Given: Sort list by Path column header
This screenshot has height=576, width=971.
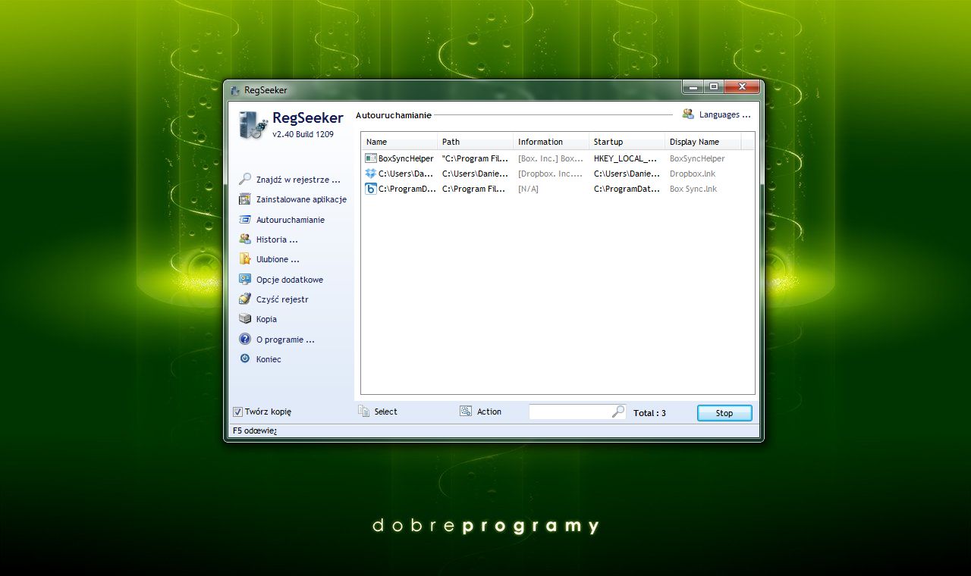Looking at the screenshot, I should [476, 142].
